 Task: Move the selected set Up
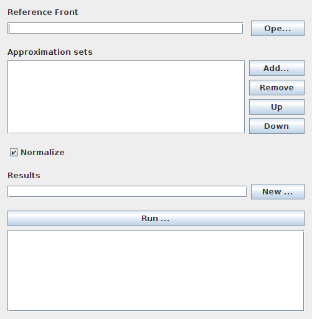(277, 107)
